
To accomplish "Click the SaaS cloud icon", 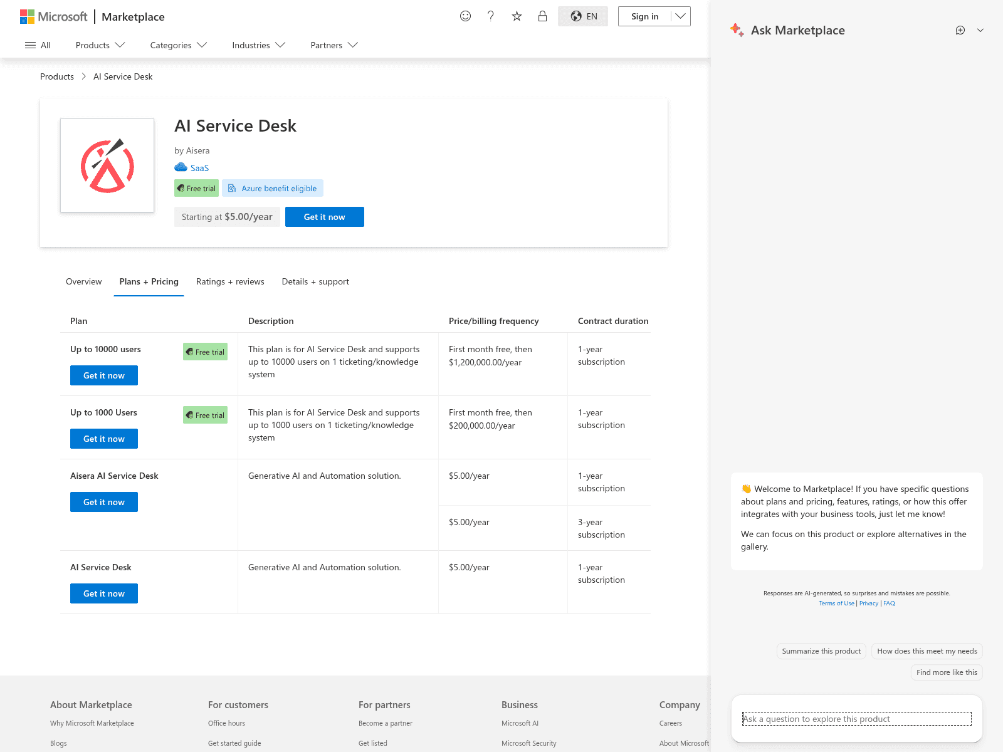I will (181, 167).
